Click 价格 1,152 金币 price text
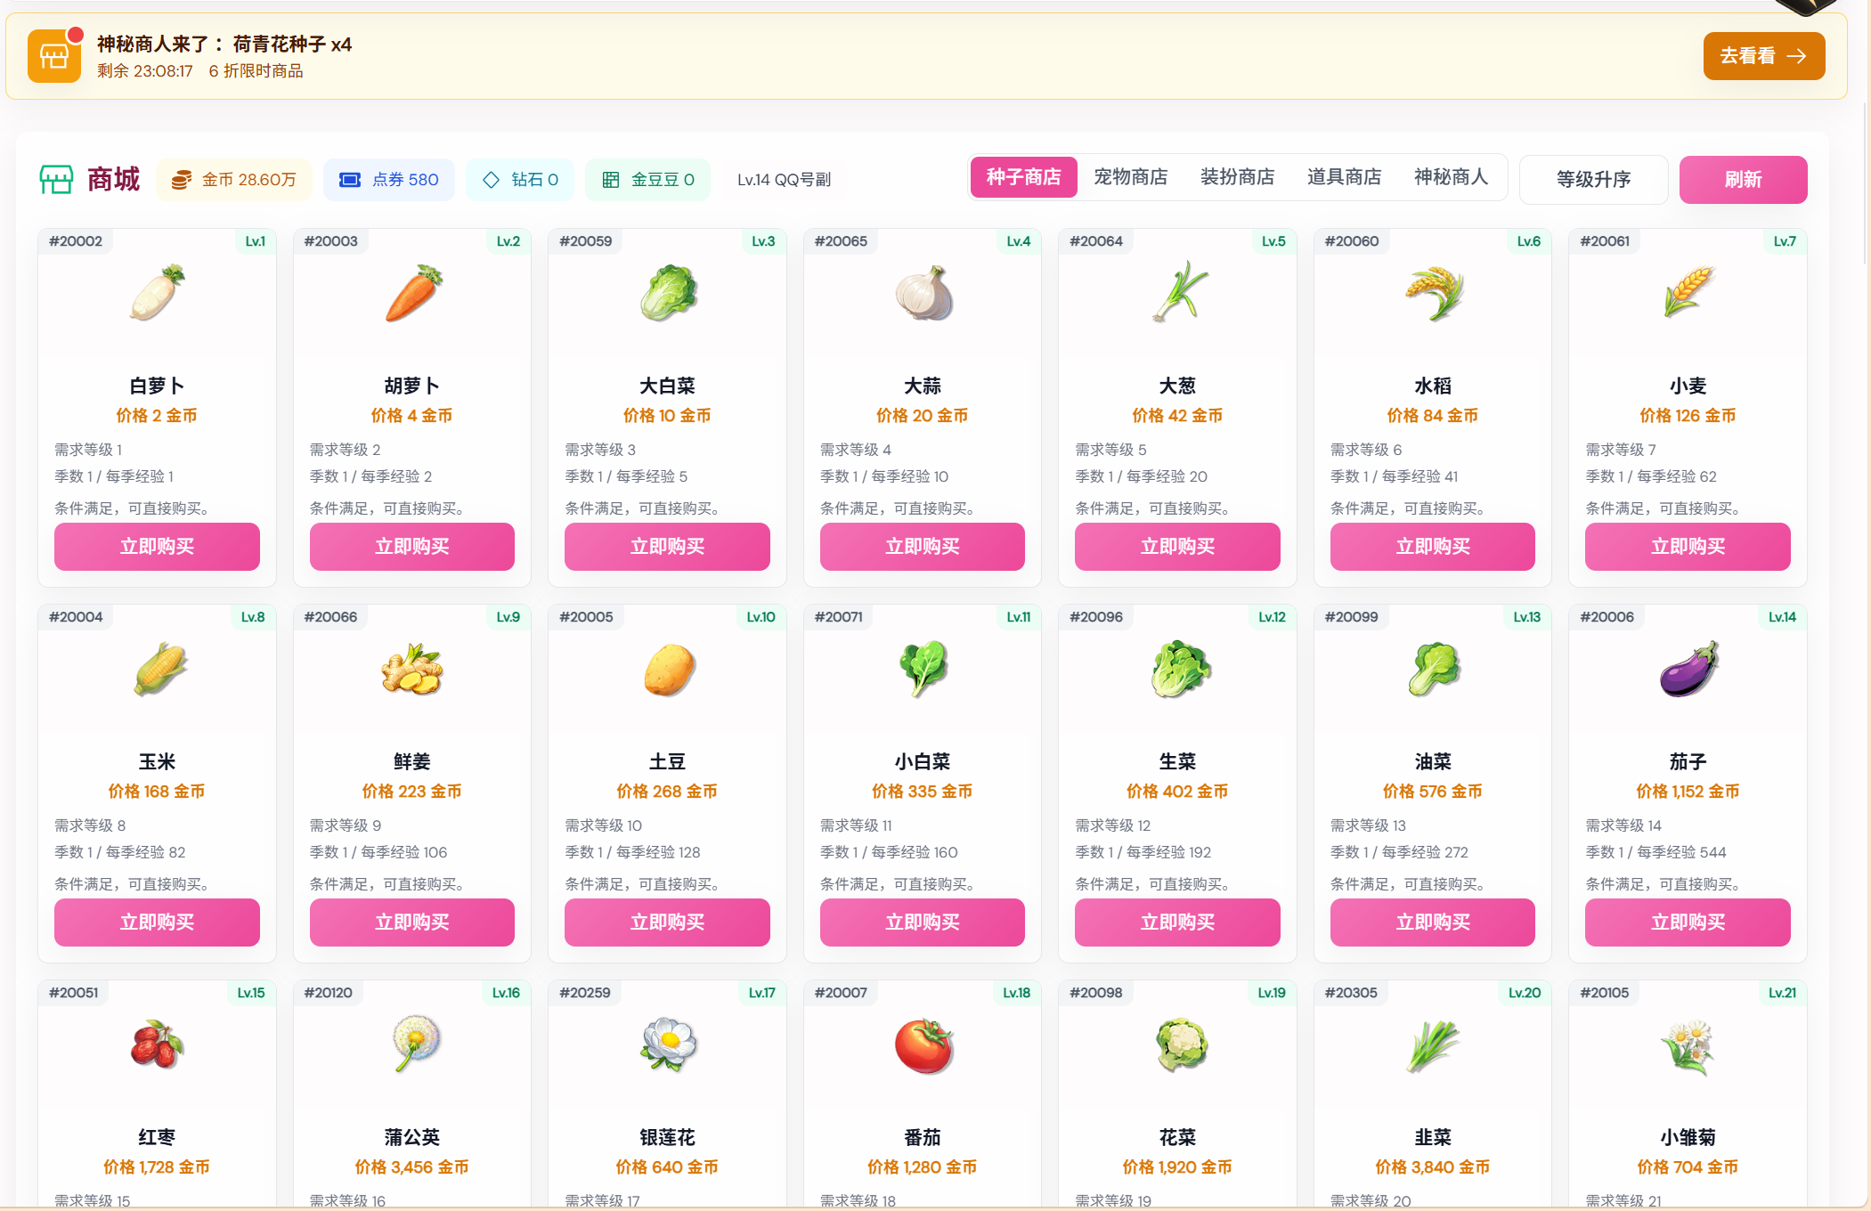This screenshot has width=1871, height=1211. point(1688,792)
